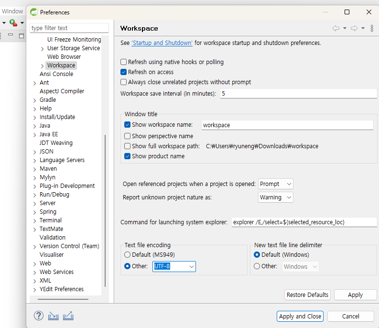Screen dimensions: 379x328
Task: Open the back history dropdown arrow
Action: (345, 28)
